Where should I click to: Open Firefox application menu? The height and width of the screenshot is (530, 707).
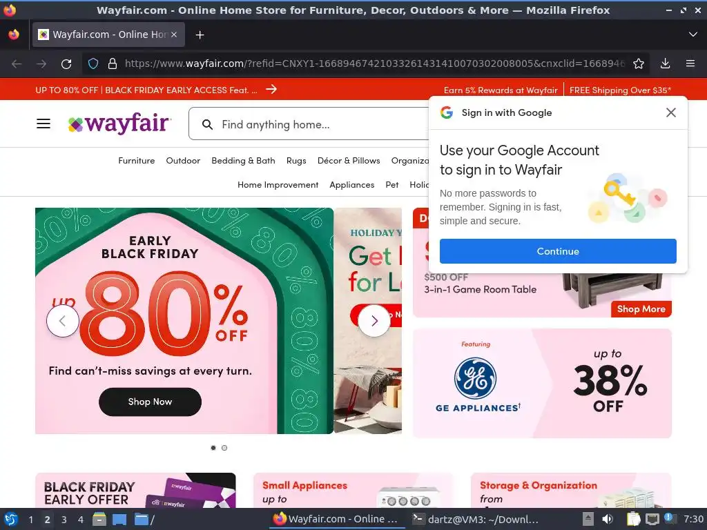point(690,63)
